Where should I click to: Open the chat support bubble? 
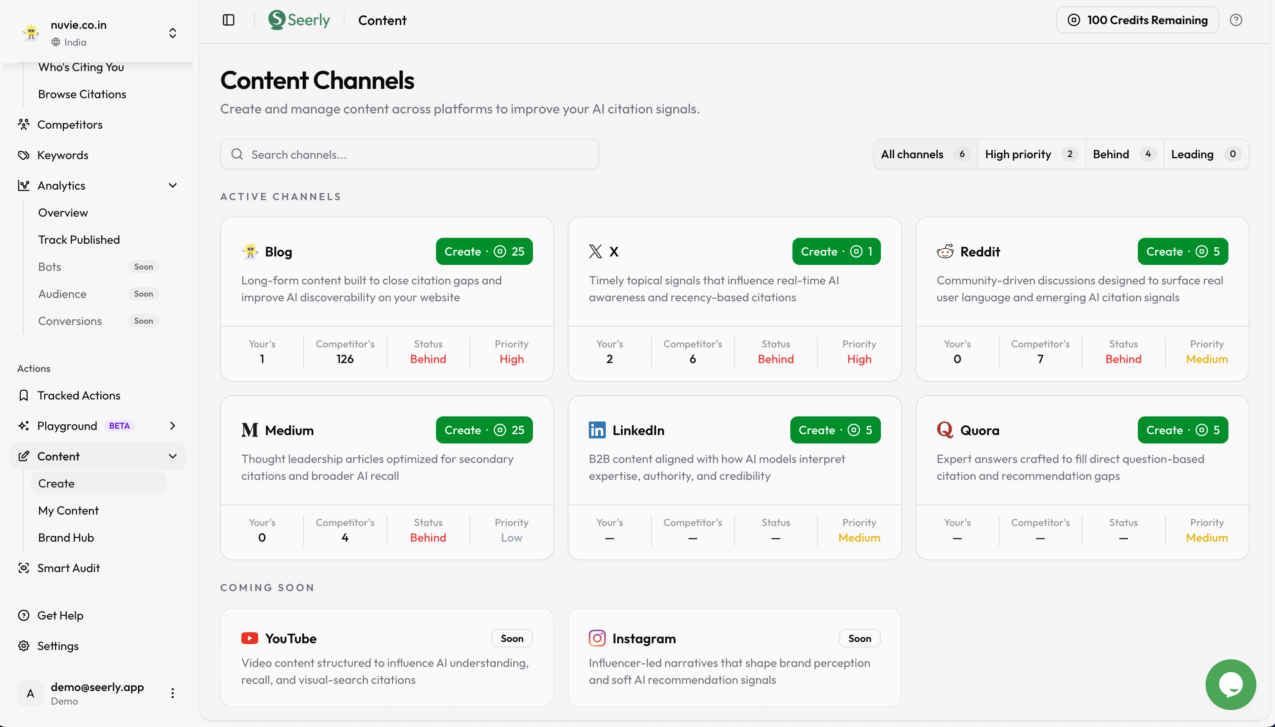pos(1230,685)
